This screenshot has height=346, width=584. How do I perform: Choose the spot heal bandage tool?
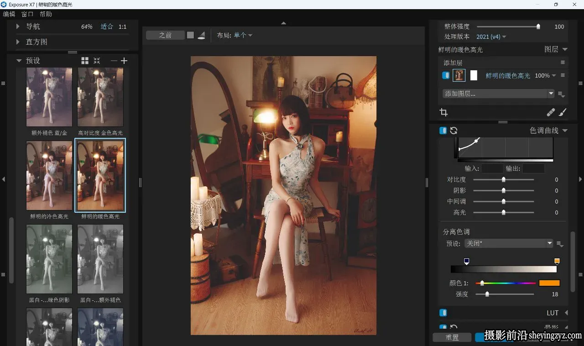[x=551, y=112]
